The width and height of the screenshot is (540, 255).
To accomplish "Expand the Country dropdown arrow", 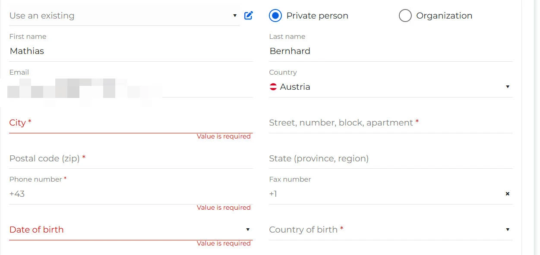I will 508,87.
